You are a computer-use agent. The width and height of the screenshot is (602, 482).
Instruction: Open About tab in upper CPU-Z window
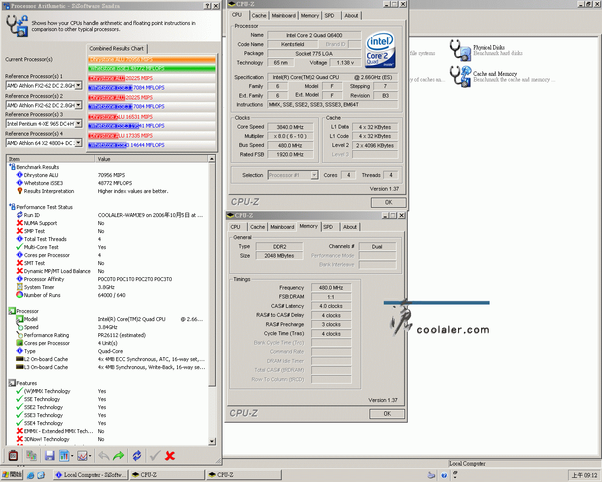351,16
